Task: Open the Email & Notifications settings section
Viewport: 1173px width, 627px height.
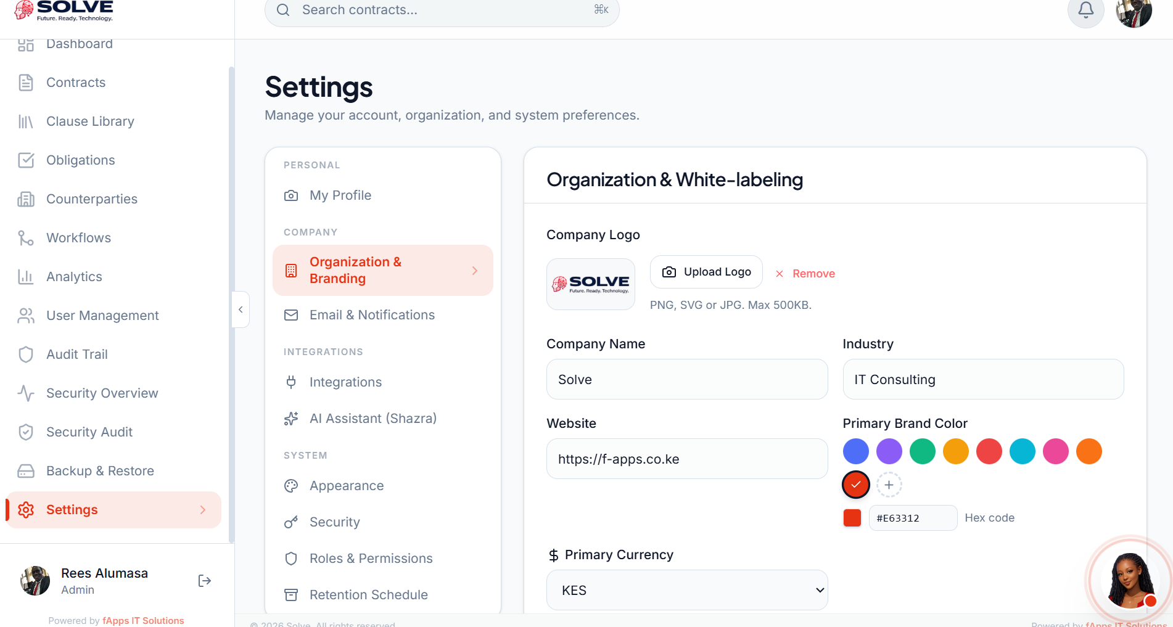Action: [x=372, y=315]
